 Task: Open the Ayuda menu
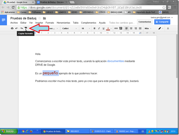pyautogui.click(x=102, y=23)
